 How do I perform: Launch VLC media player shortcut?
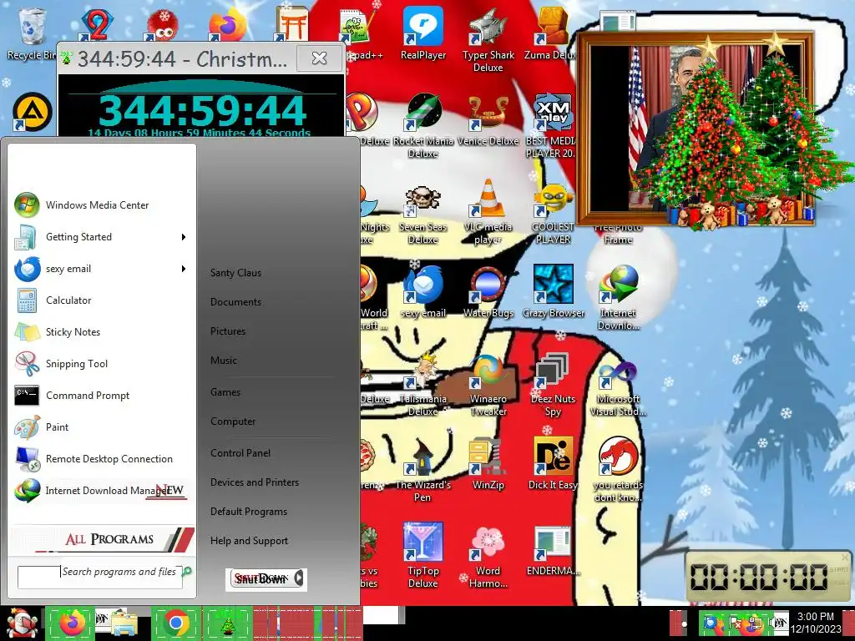(488, 213)
